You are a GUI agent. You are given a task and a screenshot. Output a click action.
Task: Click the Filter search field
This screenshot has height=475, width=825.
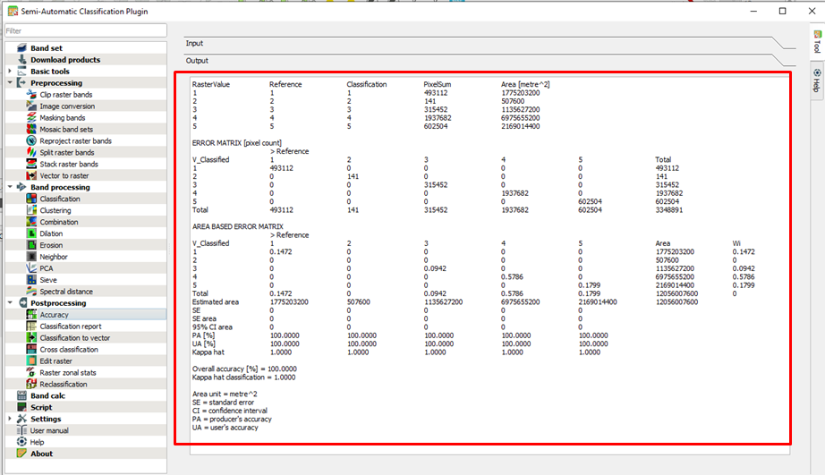click(86, 30)
